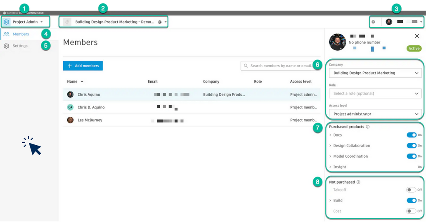Click the Access level column header
This screenshot has width=426, height=222.
click(x=301, y=82)
